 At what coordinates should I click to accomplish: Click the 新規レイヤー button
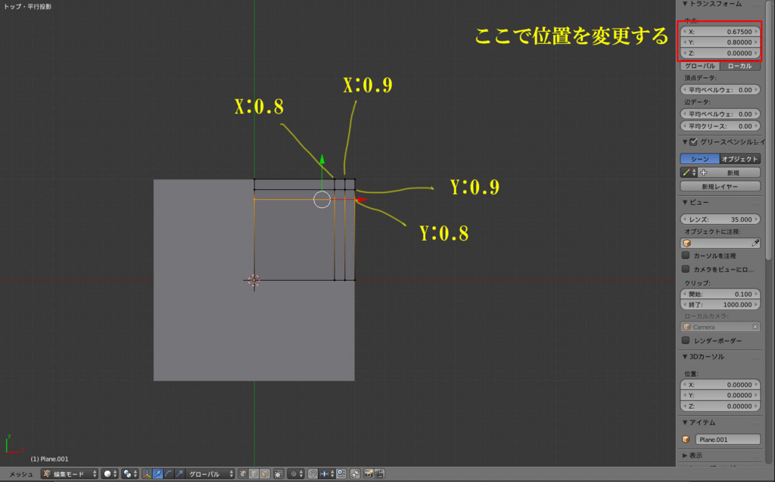pyautogui.click(x=721, y=186)
